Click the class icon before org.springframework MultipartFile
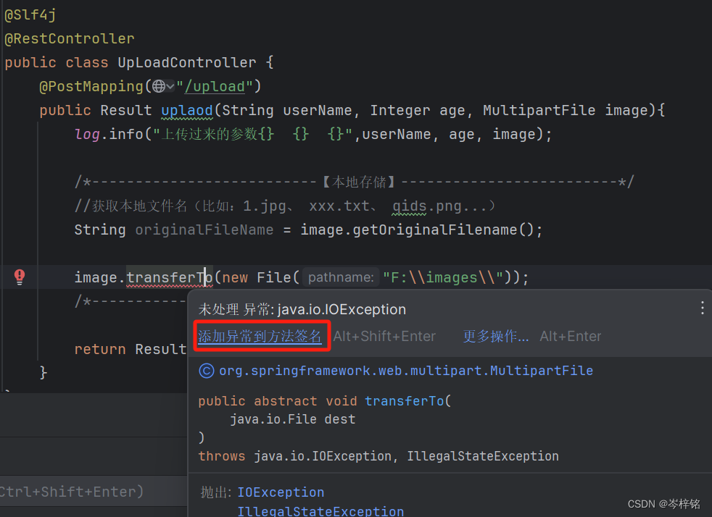 tap(207, 371)
